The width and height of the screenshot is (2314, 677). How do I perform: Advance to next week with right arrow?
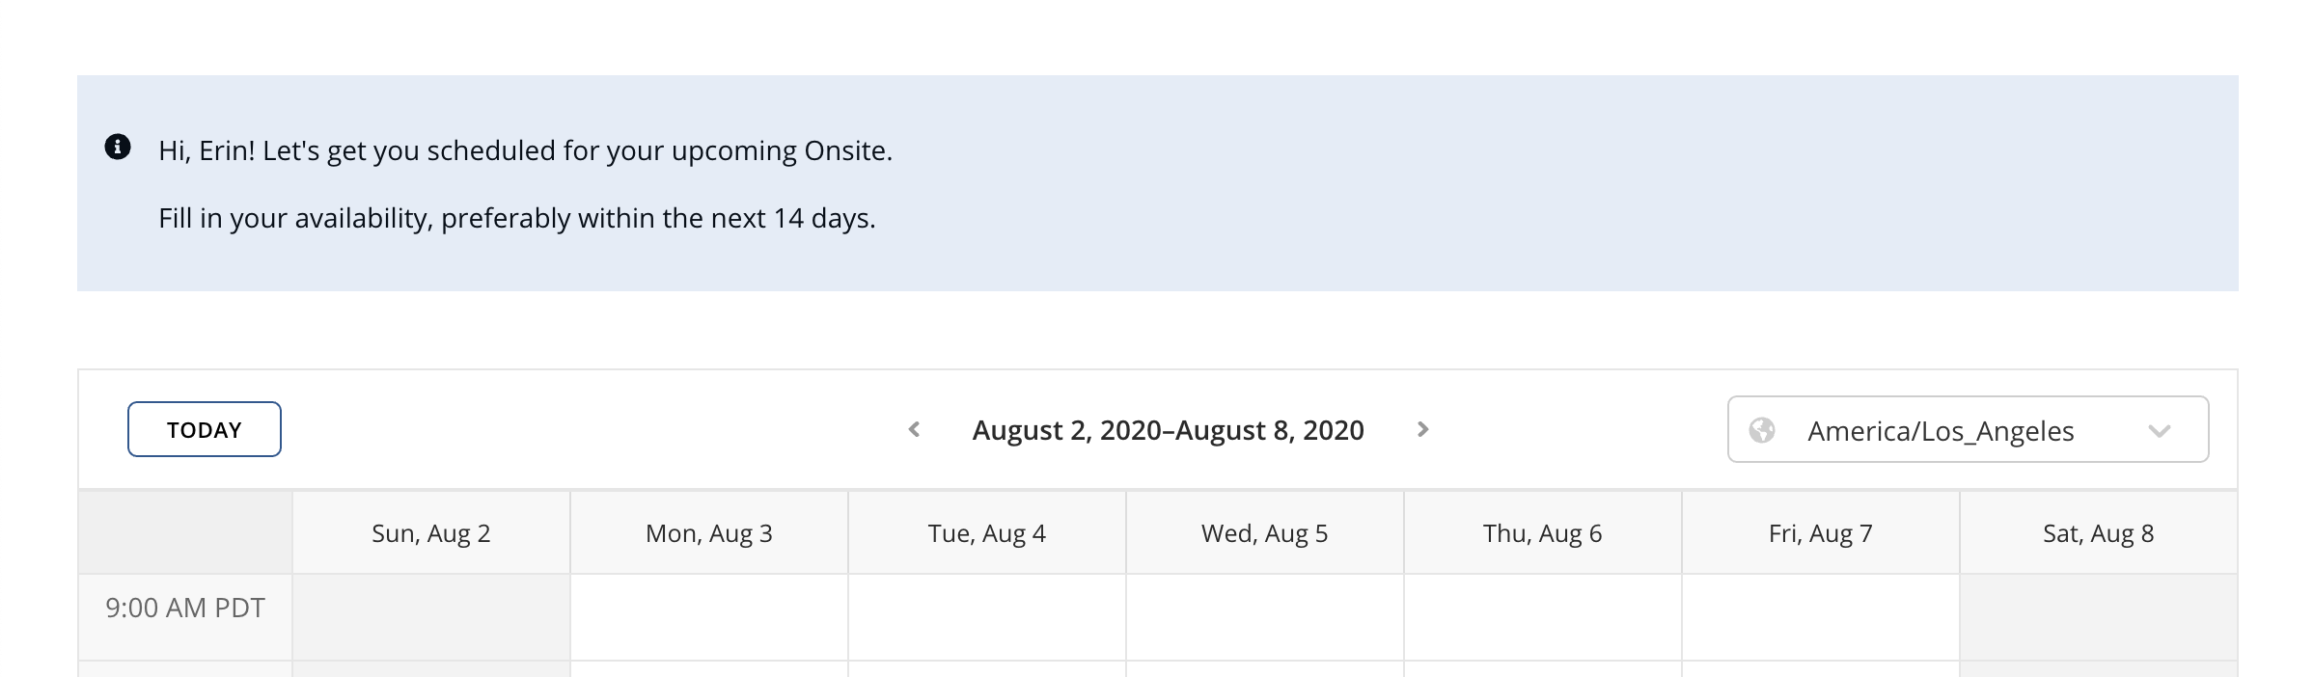[1422, 429]
